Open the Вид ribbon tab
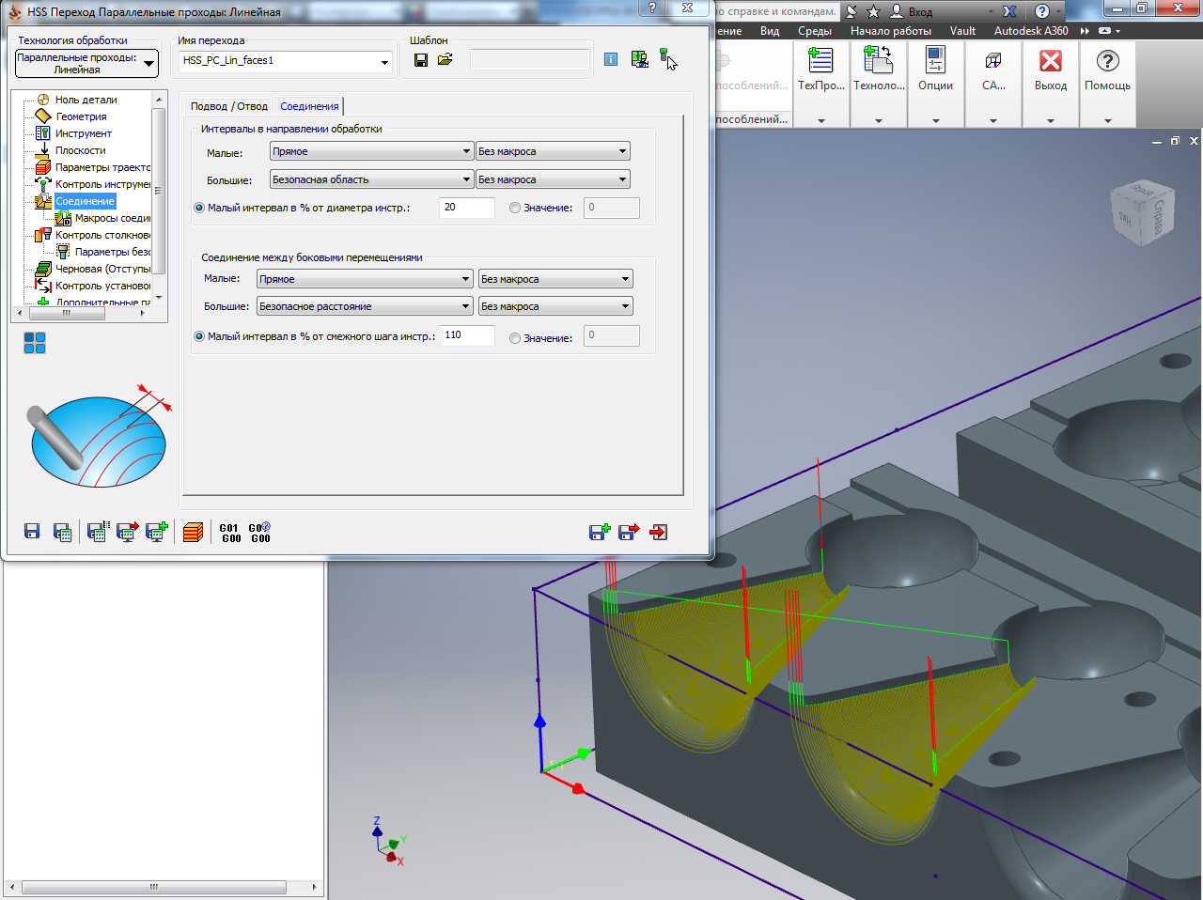This screenshot has width=1203, height=900. point(770,31)
